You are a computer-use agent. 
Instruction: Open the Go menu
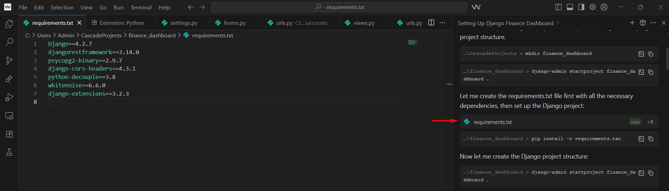point(103,7)
